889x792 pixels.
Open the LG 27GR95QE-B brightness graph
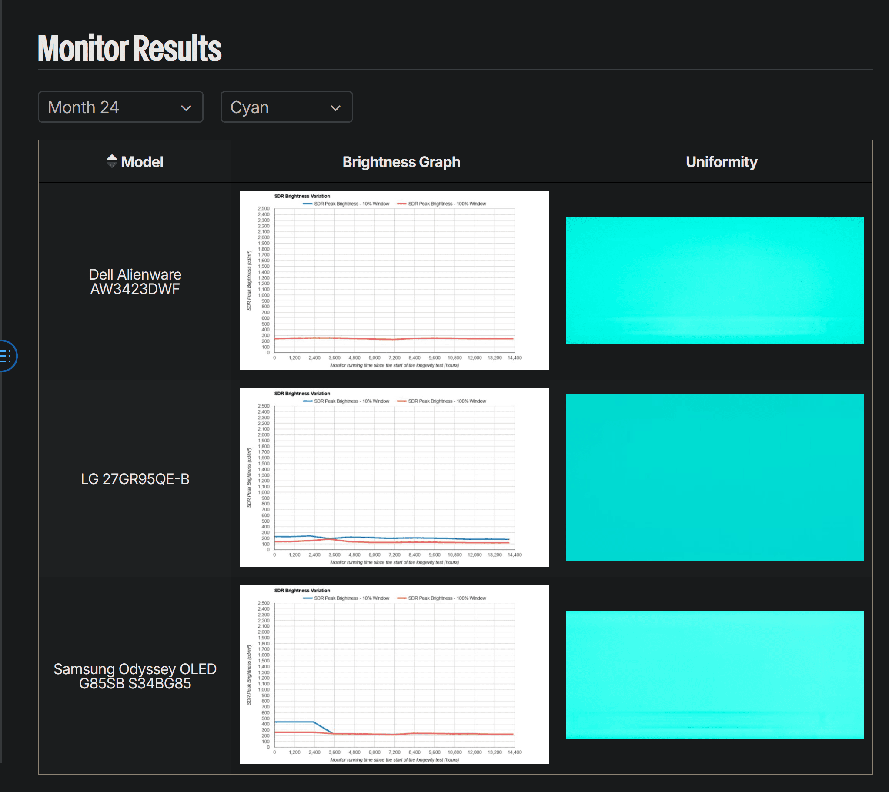pyautogui.click(x=394, y=478)
